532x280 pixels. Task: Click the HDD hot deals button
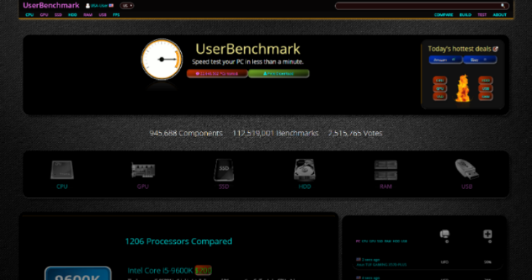[x=485, y=81]
